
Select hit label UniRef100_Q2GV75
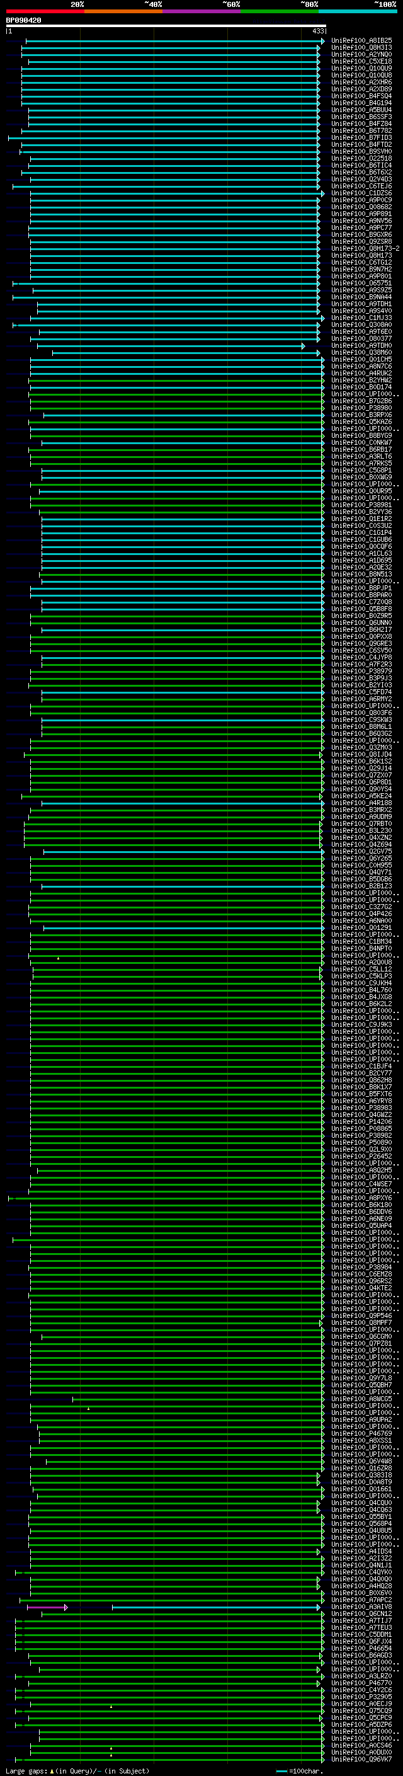[361, 852]
